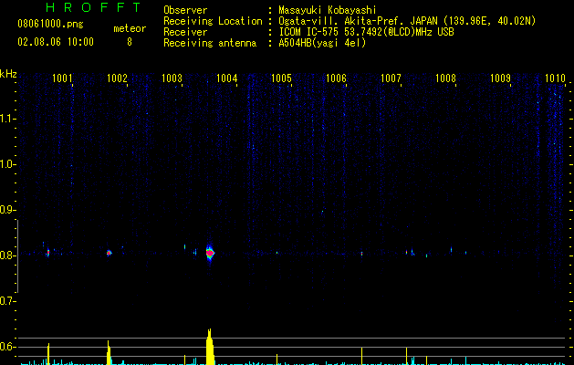Screen dimensions: 574x365
Task: Click time marker 1009
Action: point(500,78)
